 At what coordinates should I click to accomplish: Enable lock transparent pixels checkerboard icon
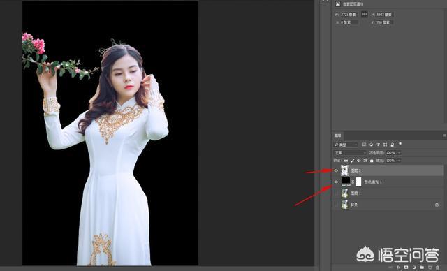coord(346,161)
